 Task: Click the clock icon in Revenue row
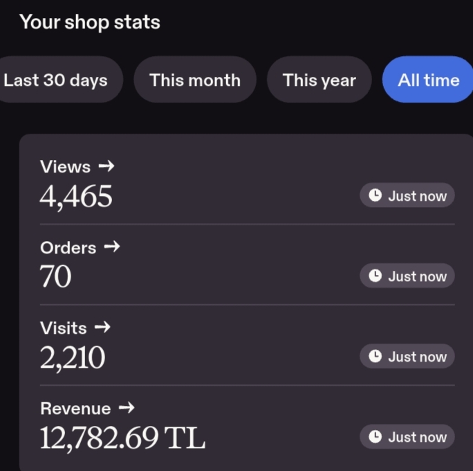pyautogui.click(x=375, y=436)
